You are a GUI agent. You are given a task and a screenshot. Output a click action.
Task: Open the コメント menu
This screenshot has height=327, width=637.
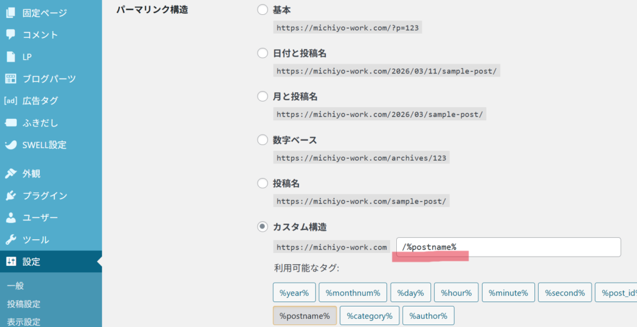(x=51, y=35)
